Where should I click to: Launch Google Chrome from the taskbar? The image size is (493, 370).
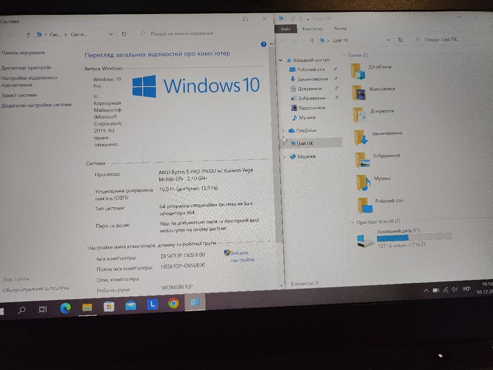point(173,303)
